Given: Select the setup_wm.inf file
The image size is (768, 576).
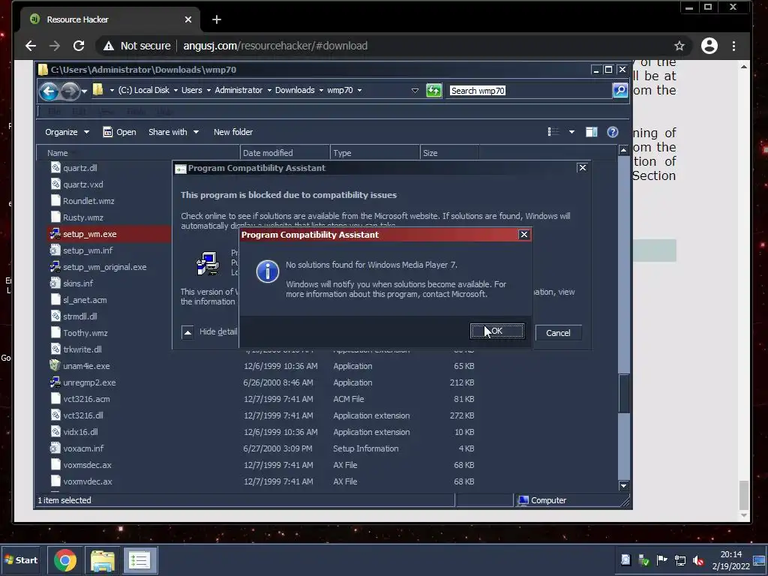Looking at the screenshot, I should [88, 250].
